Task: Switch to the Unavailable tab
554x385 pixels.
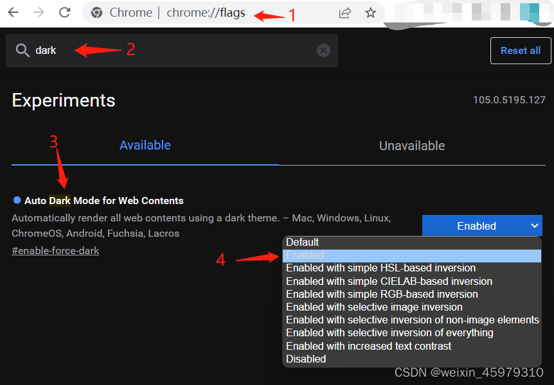Action: coord(412,146)
